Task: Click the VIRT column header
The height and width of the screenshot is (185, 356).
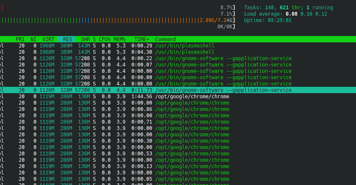Action: tap(48, 39)
